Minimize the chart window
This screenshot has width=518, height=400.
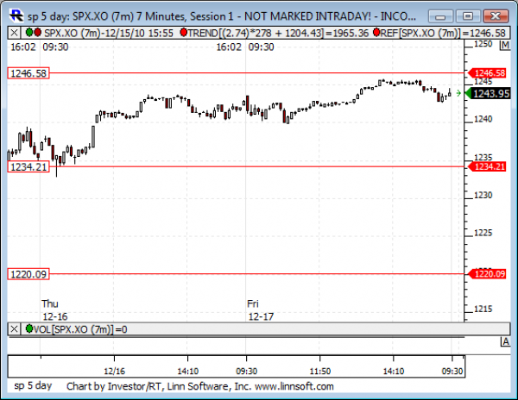pyautogui.click(x=440, y=16)
